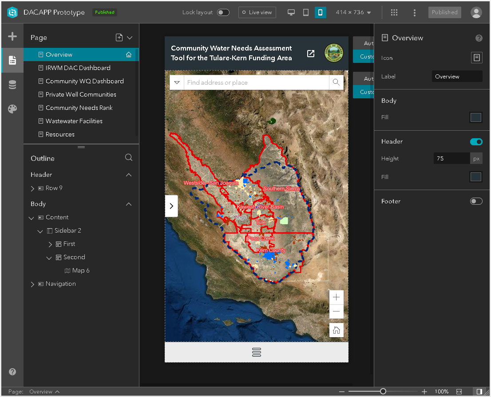Open the Insert widget plus panel
The image size is (491, 397).
pos(12,36)
